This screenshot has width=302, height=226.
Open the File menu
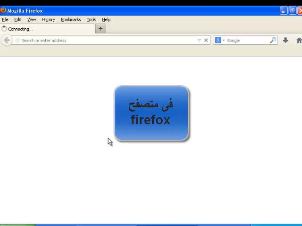point(5,20)
